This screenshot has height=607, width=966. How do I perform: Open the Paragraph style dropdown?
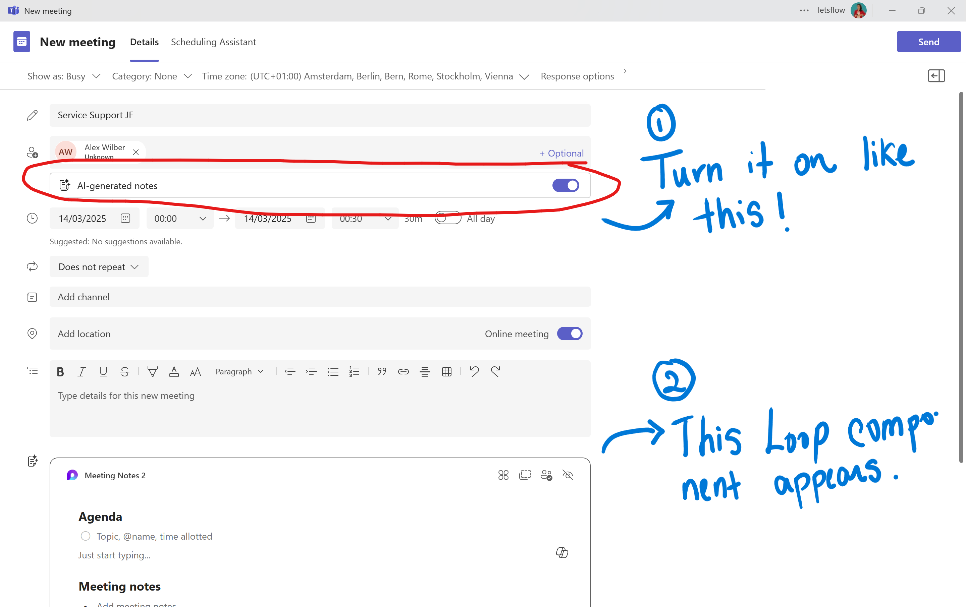click(x=239, y=372)
